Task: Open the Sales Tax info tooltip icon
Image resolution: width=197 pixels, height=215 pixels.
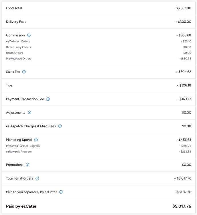Action: (x=24, y=72)
